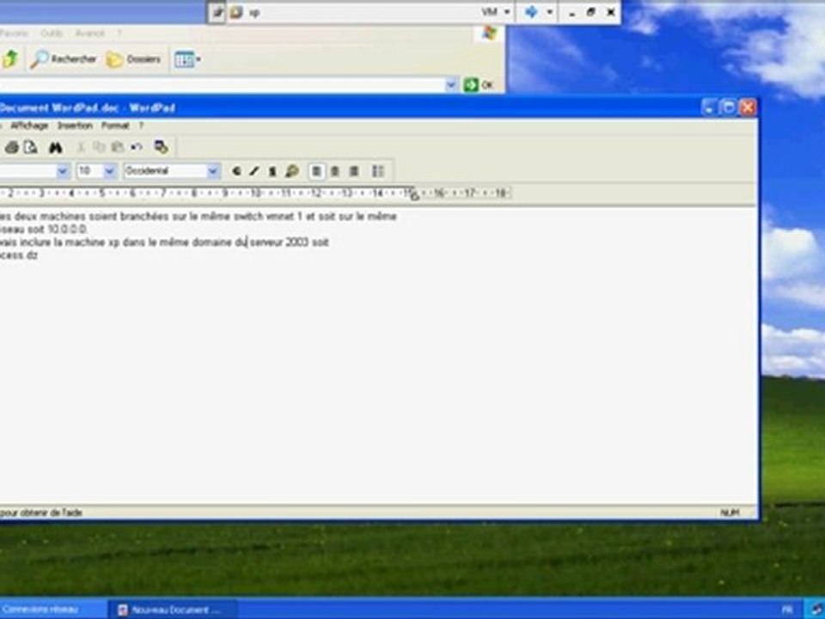Click the system tray icon at taskbar end
The height and width of the screenshot is (619, 825).
tap(817, 610)
